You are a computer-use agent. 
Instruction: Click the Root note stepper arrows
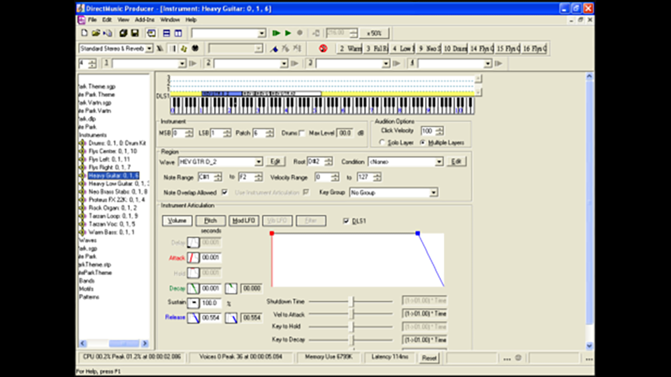tap(329, 161)
